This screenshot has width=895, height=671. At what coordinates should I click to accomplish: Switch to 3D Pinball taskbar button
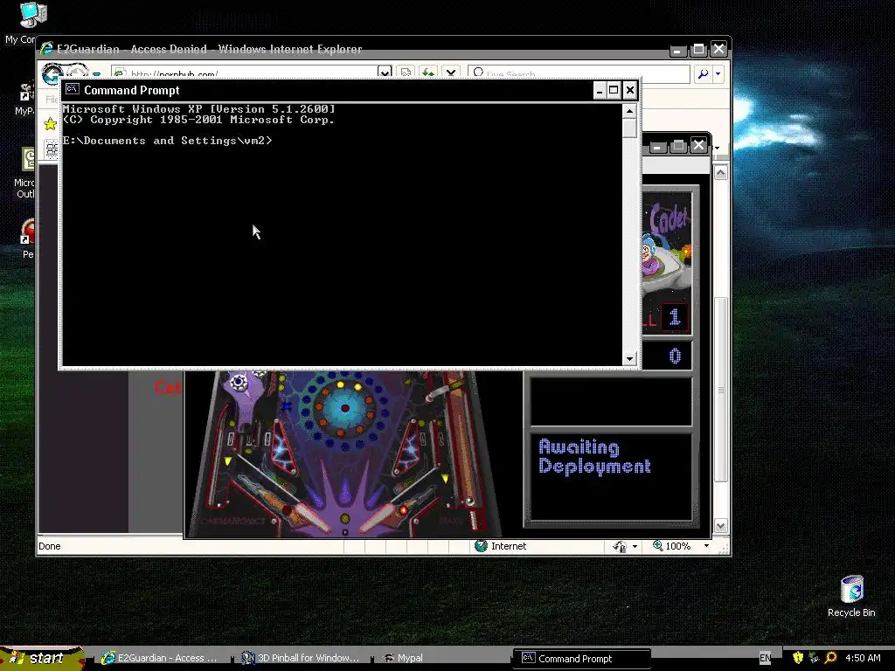pyautogui.click(x=301, y=659)
